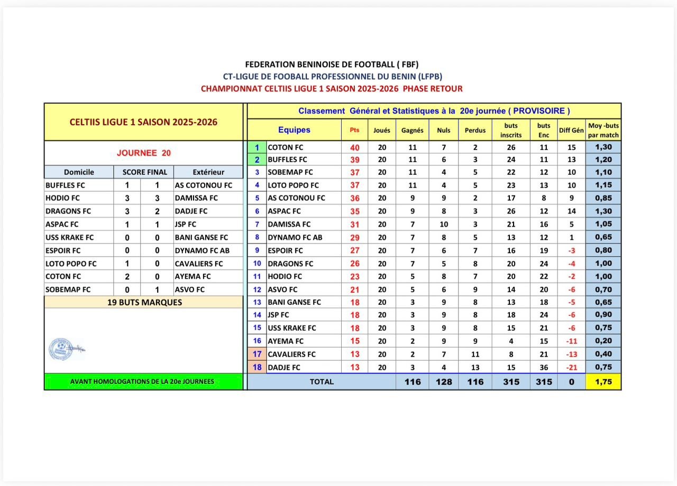Click the 'Domicile' column header
The height and width of the screenshot is (486, 677).
point(79,172)
